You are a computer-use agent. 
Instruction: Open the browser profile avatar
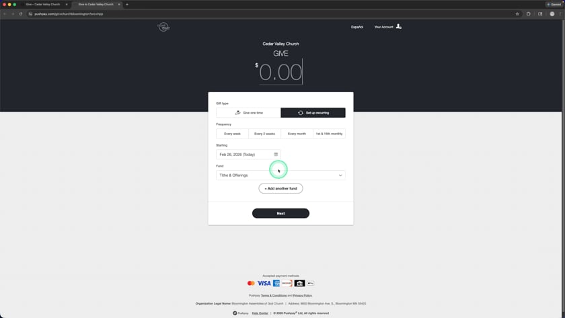[552, 14]
